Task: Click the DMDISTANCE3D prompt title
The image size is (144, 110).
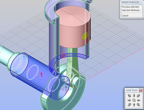Action: [x=130, y=2]
